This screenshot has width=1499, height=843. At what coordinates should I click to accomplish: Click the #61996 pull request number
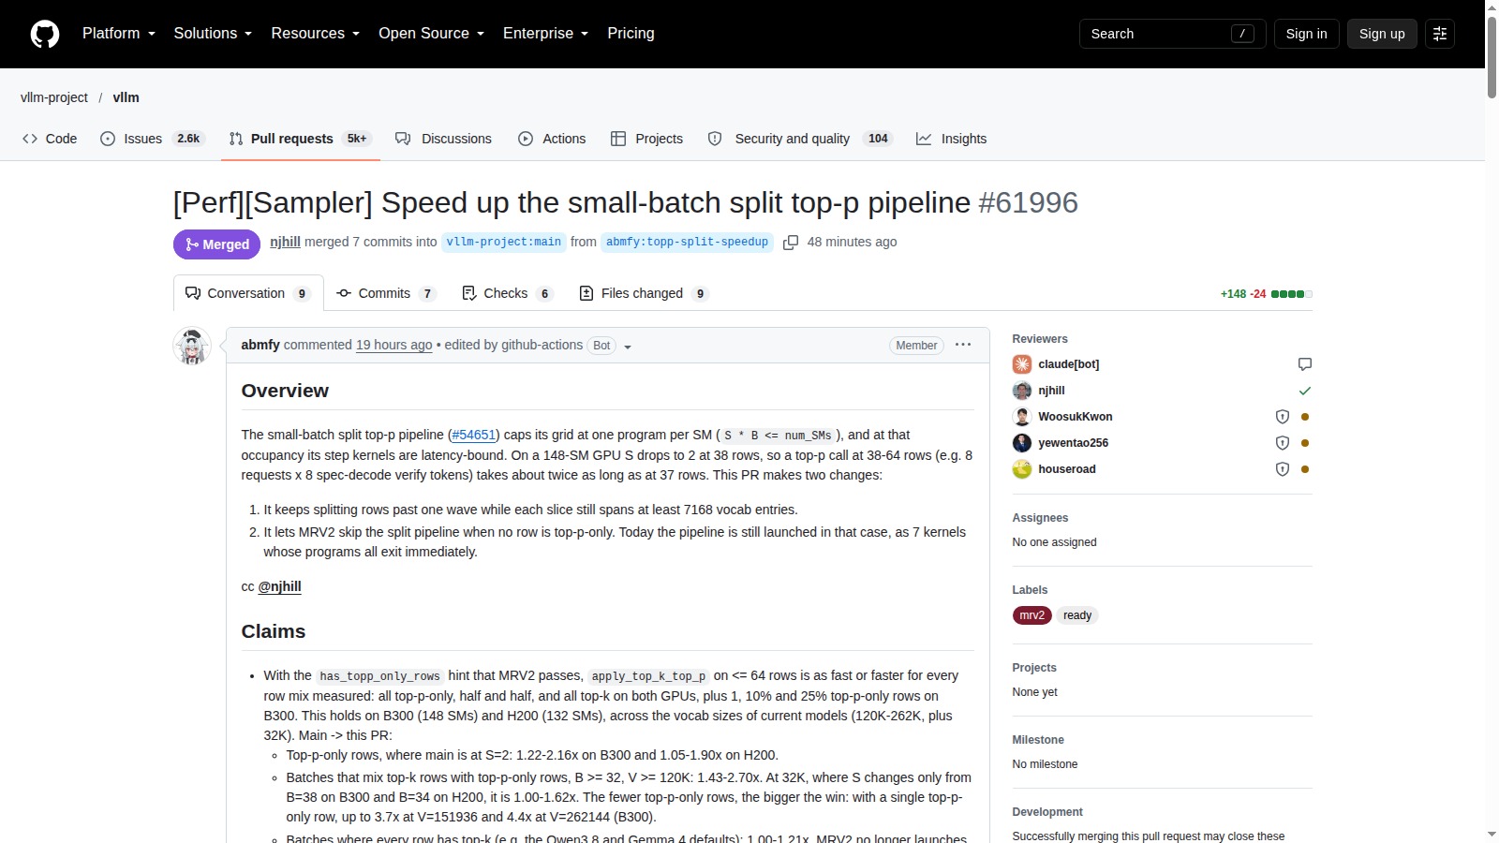pos(1028,202)
